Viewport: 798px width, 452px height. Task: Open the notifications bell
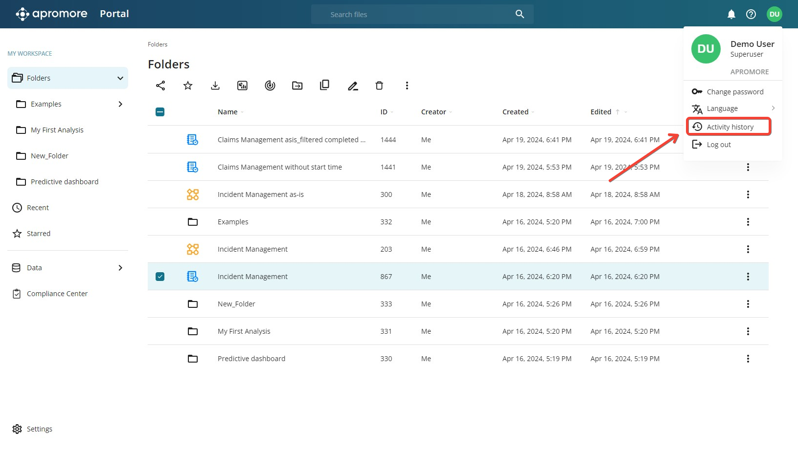[x=731, y=14]
